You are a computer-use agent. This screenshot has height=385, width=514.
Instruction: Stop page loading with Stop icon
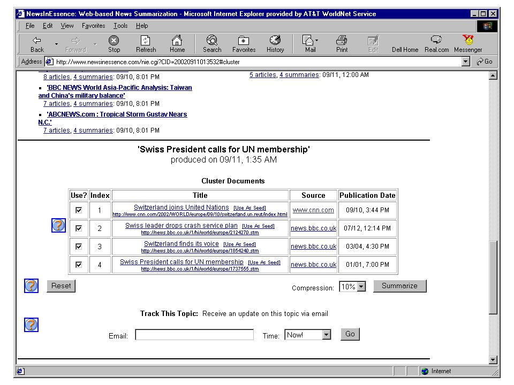pos(114,44)
